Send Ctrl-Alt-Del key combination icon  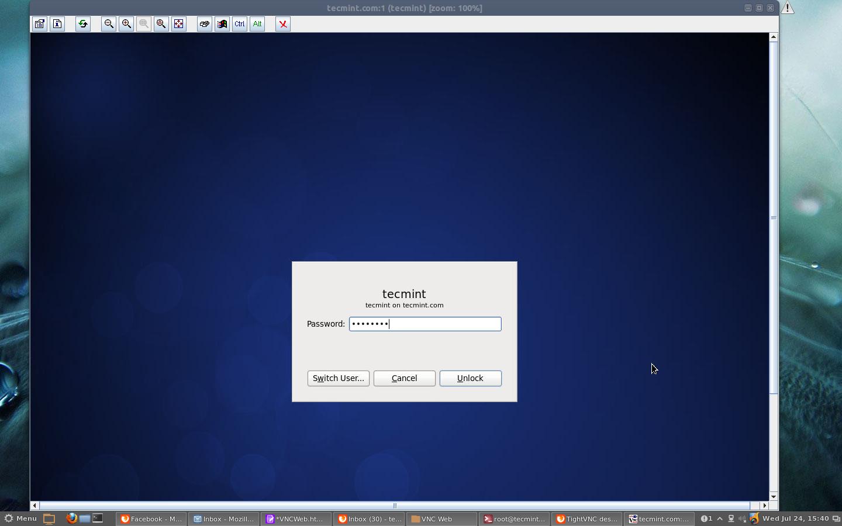205,24
